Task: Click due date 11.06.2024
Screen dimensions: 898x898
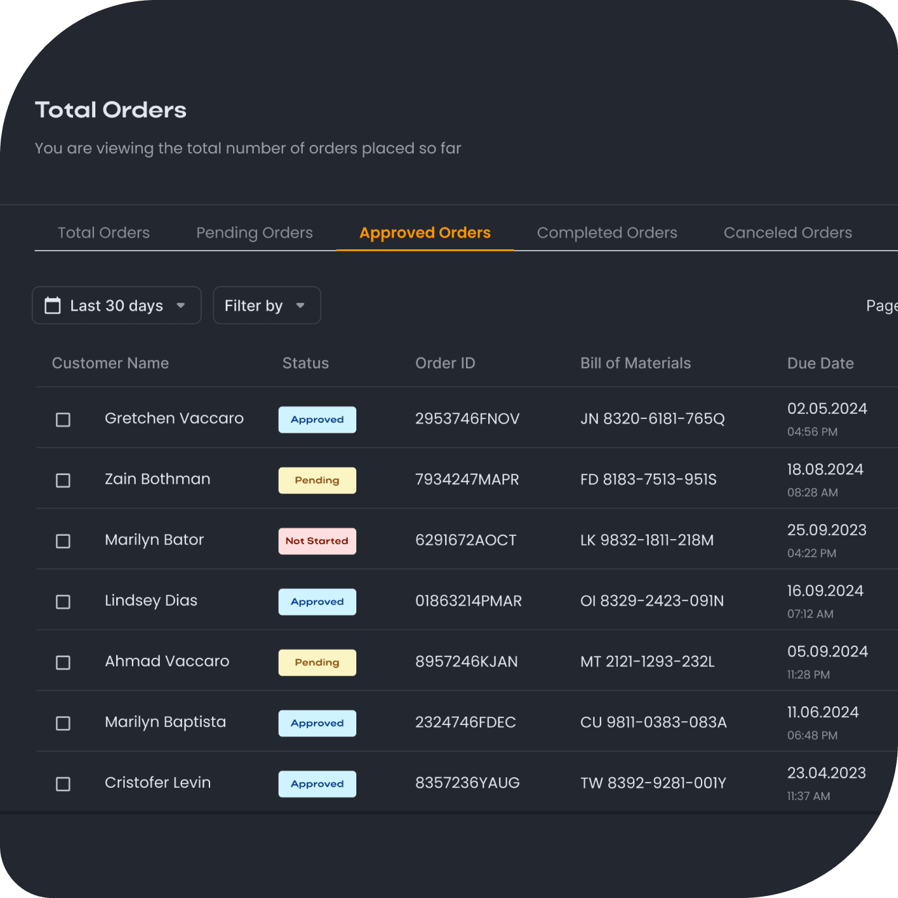Action: [823, 712]
